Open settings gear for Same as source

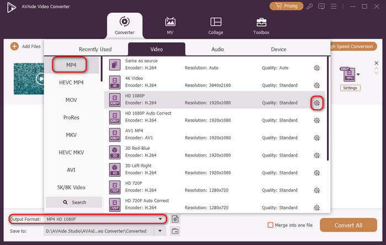317,68
